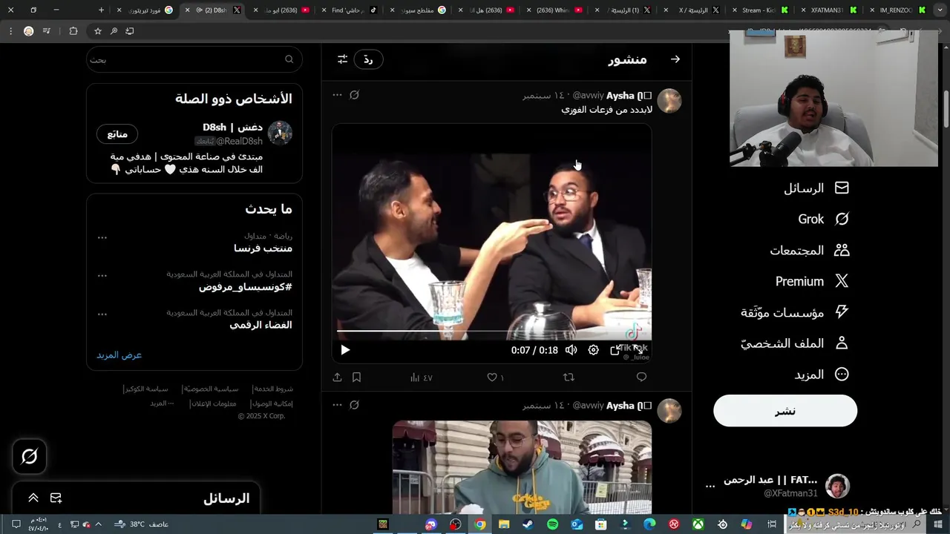
Task: Open Spotify from the taskbar
Action: (x=553, y=524)
